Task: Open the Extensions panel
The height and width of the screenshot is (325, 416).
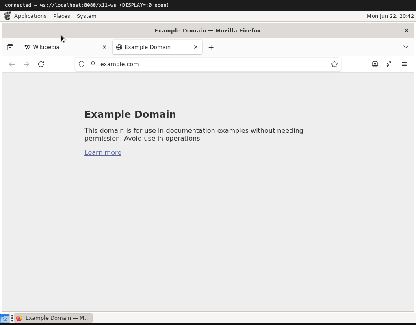Action: click(x=390, y=64)
